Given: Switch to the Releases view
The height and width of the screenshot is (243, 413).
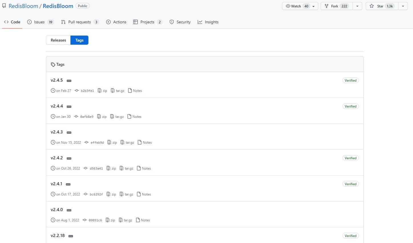Looking at the screenshot, I should tap(58, 40).
